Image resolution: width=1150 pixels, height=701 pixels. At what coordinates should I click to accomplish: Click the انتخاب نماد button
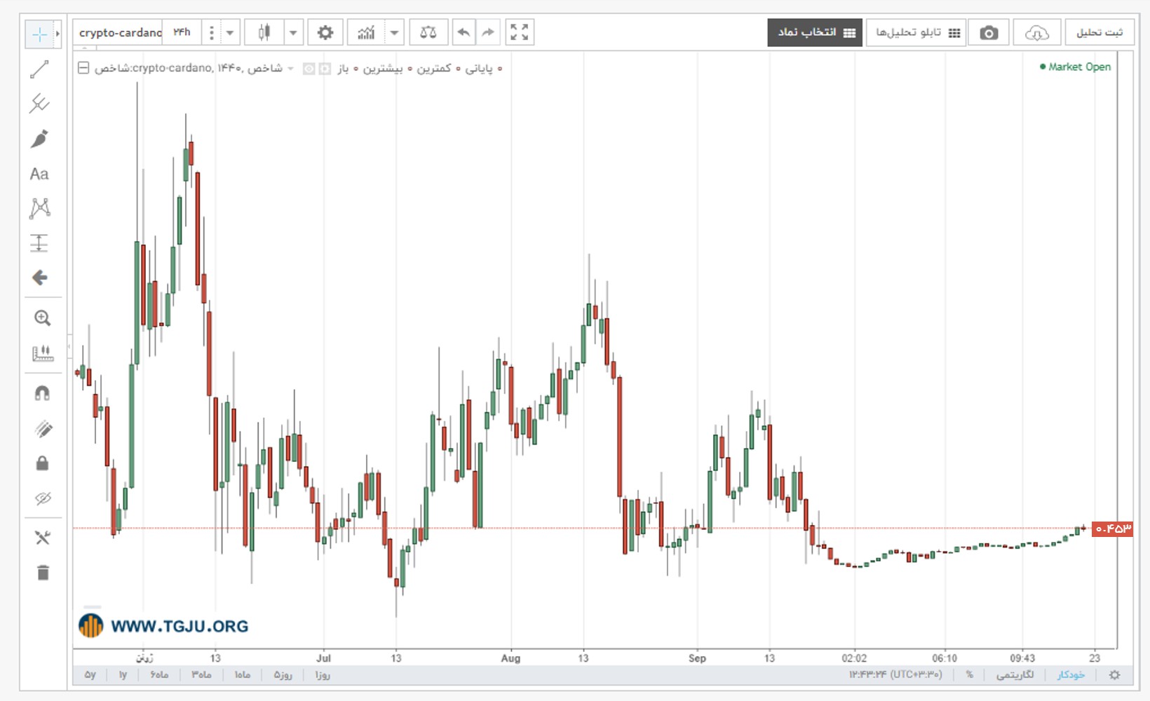click(815, 33)
